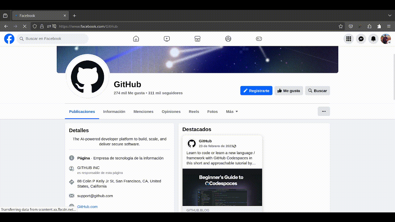
Task: Click the 88 Colin P Kelly Jr St address
Action: coord(119,184)
